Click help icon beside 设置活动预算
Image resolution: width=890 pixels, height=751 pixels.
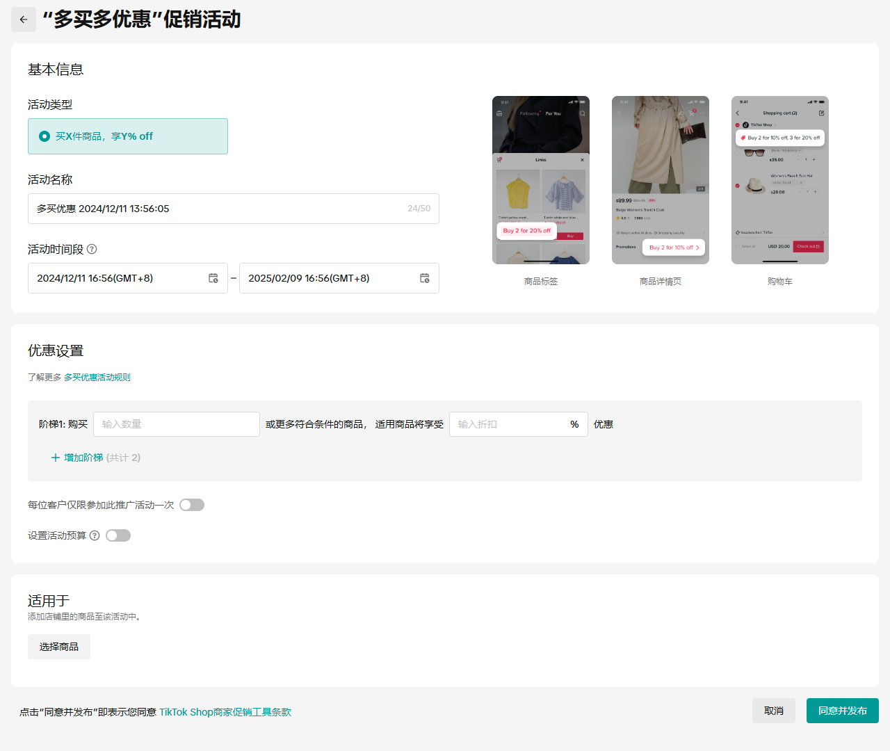(x=95, y=535)
